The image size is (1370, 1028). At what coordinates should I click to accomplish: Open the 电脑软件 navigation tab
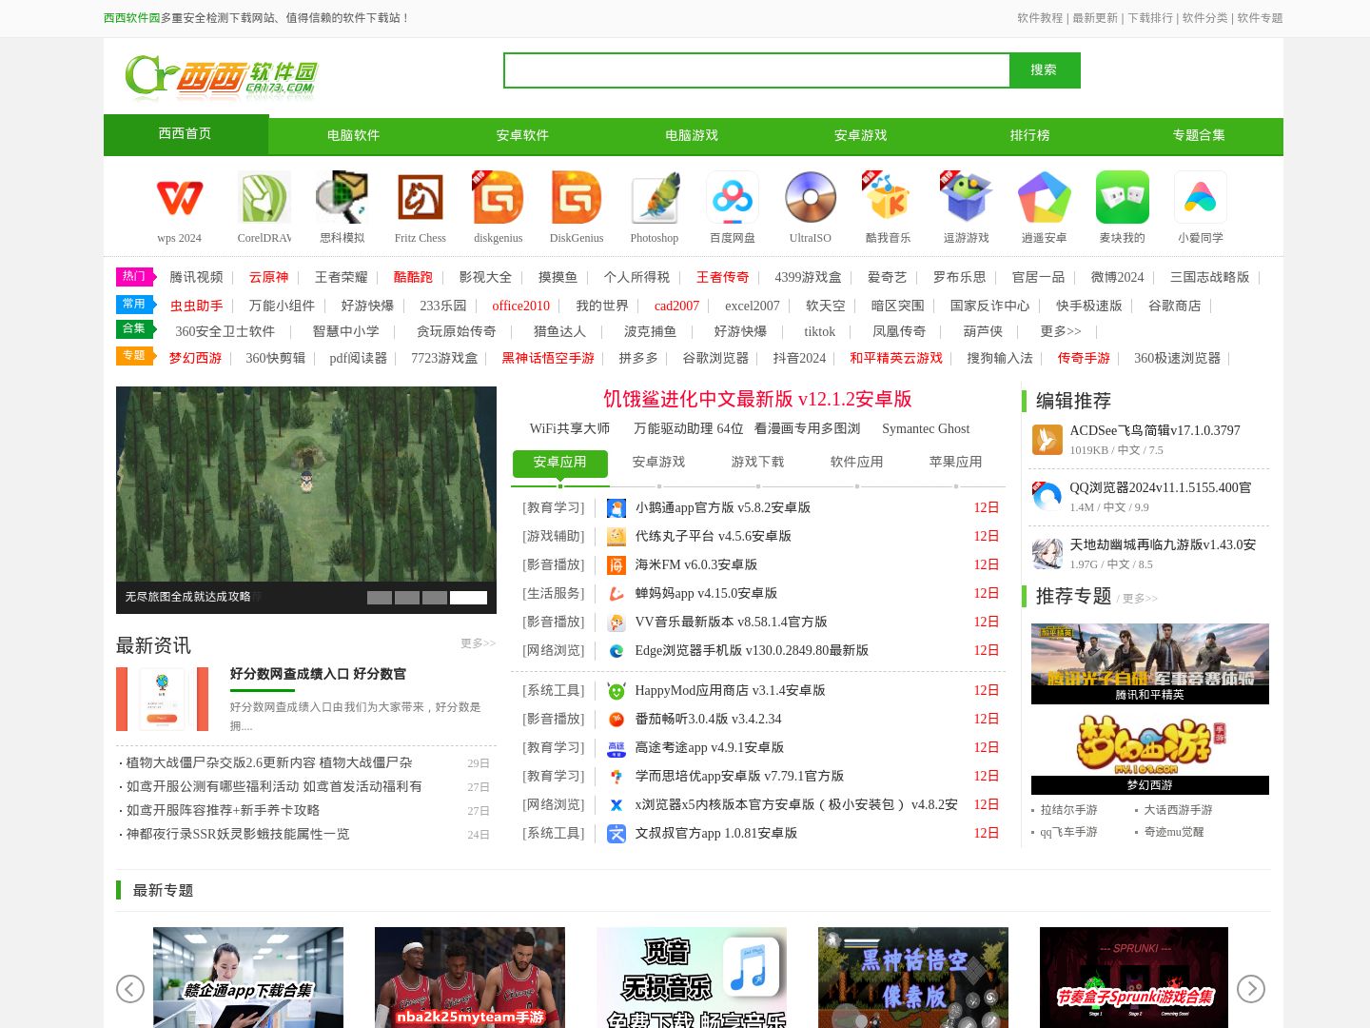tap(353, 136)
